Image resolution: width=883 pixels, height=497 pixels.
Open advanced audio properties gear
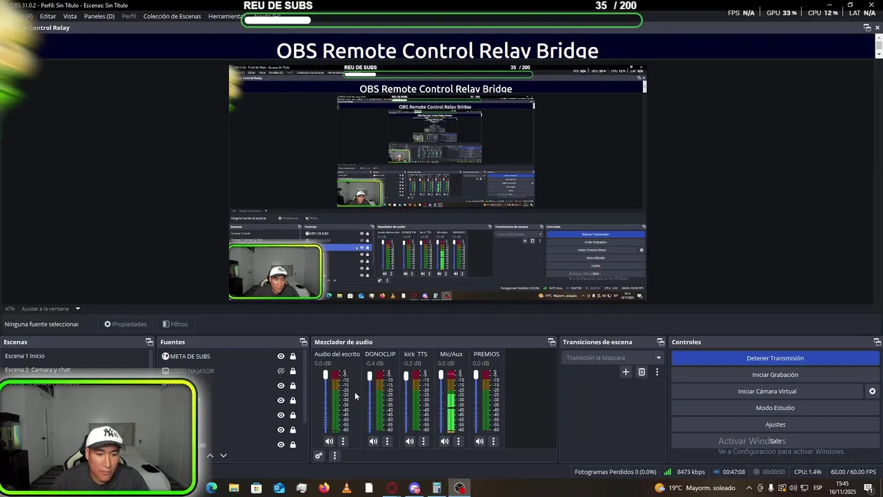(x=319, y=456)
